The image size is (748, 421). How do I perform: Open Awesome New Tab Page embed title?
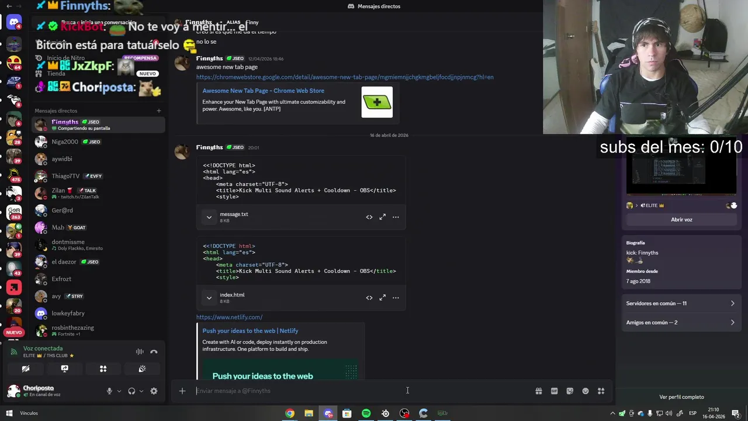point(263,91)
